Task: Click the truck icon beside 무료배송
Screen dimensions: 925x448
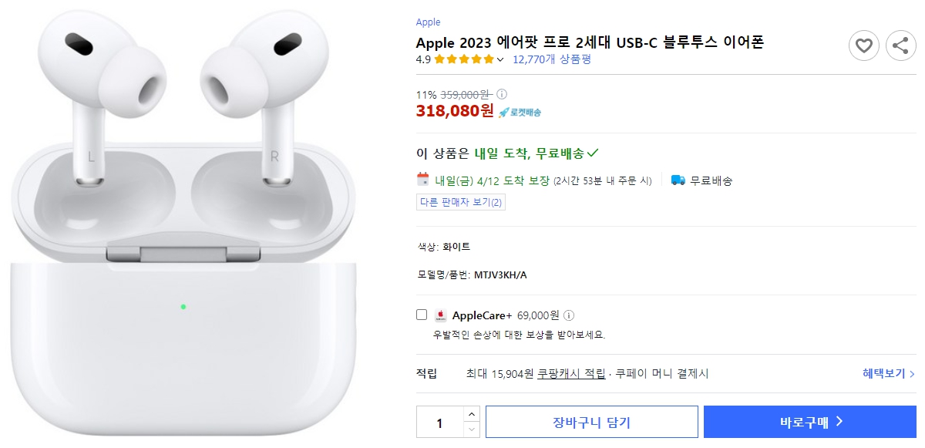Action: [x=678, y=180]
